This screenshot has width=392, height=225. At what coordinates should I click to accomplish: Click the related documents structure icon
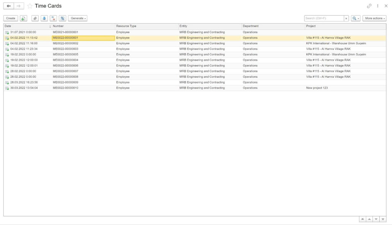coord(62,18)
